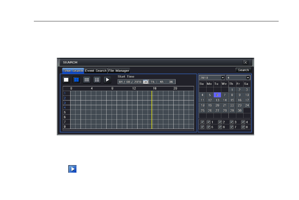Screen dimensions: 299x200
Task: Click hour 20 on the timeline scale
Action: [x=175, y=89]
